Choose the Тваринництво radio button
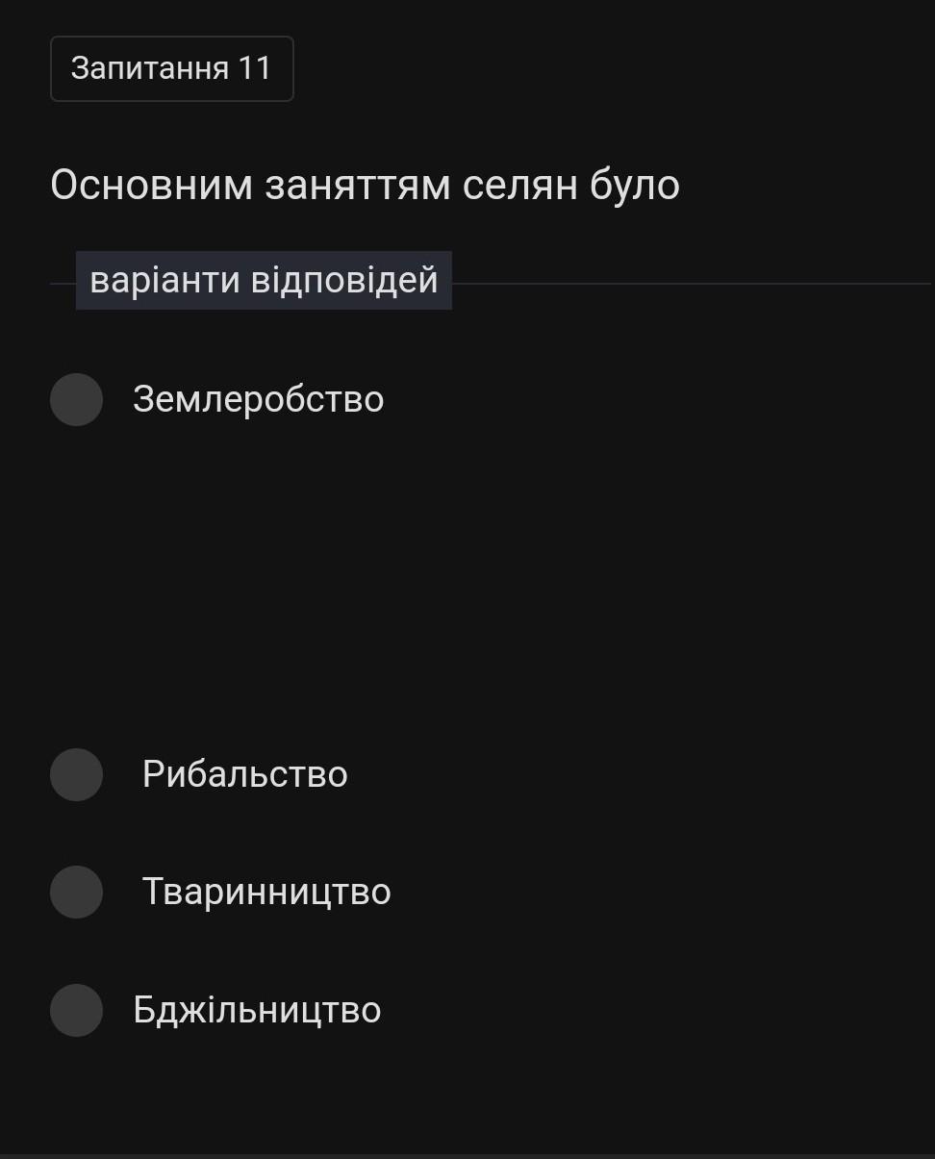This screenshot has width=935, height=1159. click(x=76, y=892)
